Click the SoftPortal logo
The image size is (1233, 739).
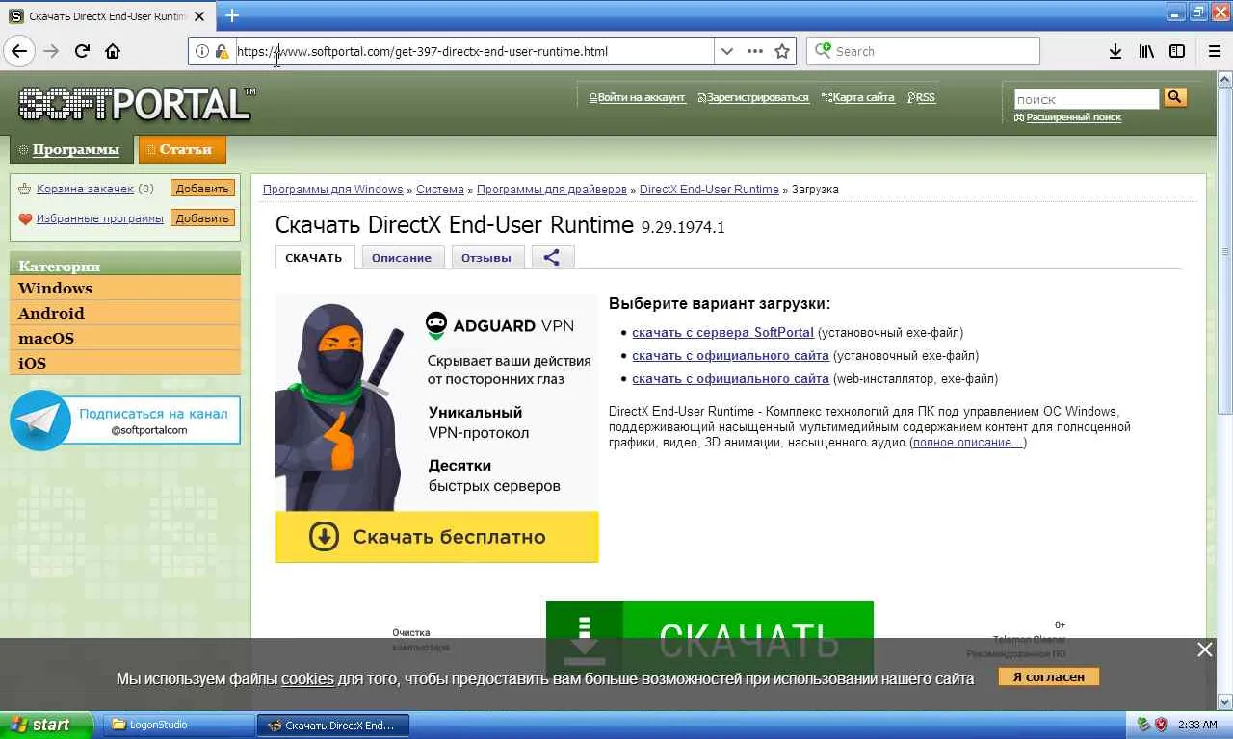point(137,103)
